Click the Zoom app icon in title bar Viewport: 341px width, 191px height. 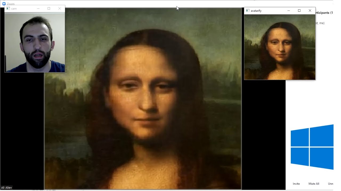[x=4, y=4]
